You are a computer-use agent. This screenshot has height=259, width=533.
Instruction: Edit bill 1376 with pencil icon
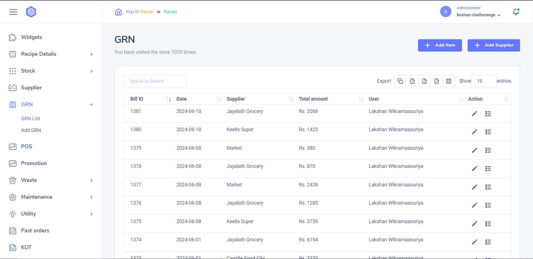[x=474, y=205]
